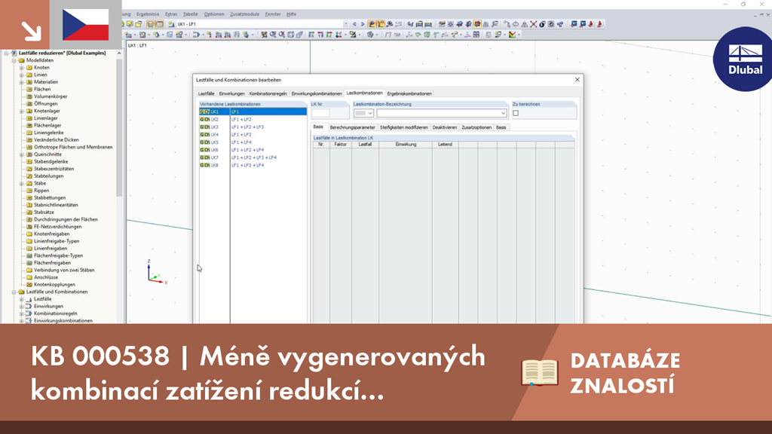Open the Hilfe menu
This screenshot has height=434, width=772.
point(292,14)
